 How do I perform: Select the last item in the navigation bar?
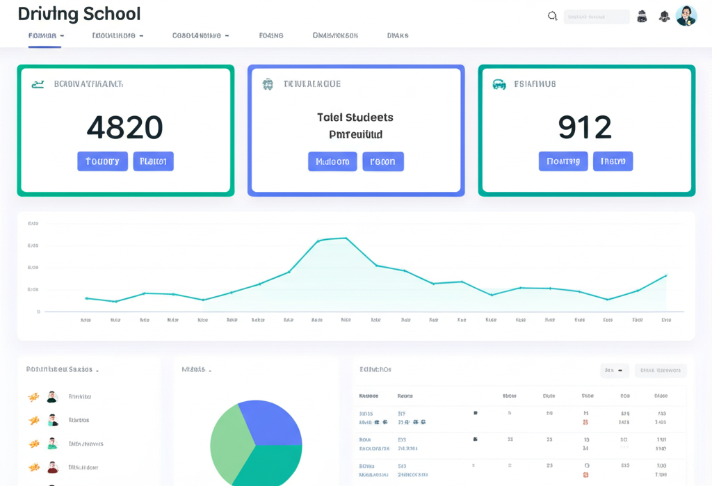(397, 34)
